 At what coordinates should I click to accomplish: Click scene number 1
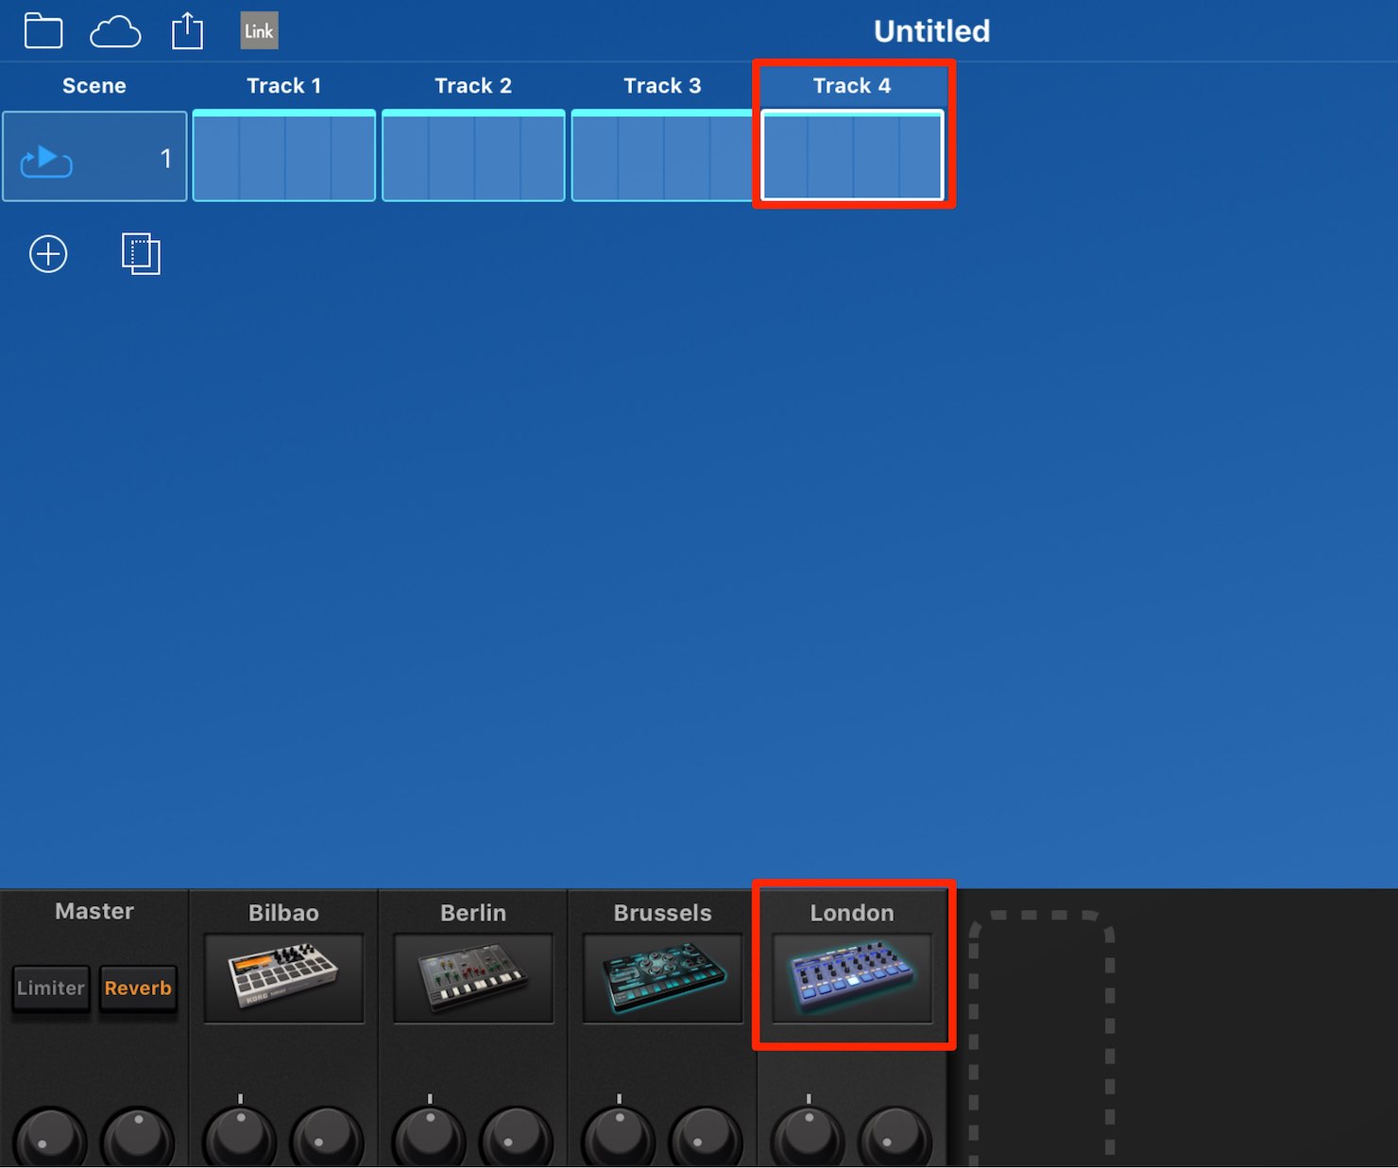166,159
